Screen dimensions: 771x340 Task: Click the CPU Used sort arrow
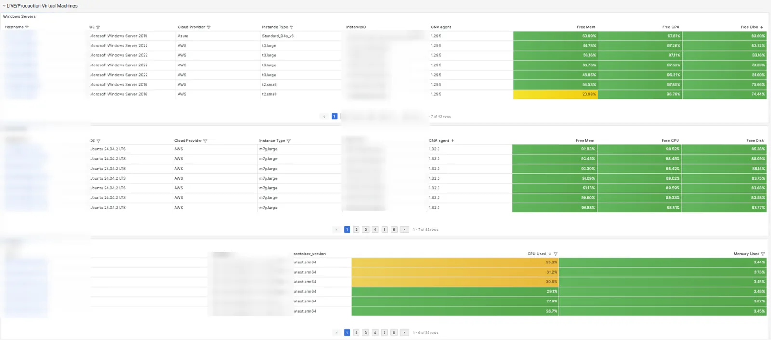(x=550, y=254)
